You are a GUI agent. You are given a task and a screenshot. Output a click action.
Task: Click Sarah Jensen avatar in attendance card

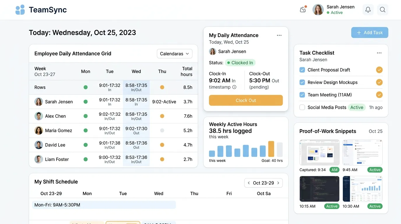pyautogui.click(x=212, y=51)
